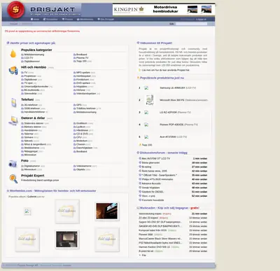Open the Prisjakten menu item in nav bar
Screen dimensions: 280x271
click(x=50, y=19)
